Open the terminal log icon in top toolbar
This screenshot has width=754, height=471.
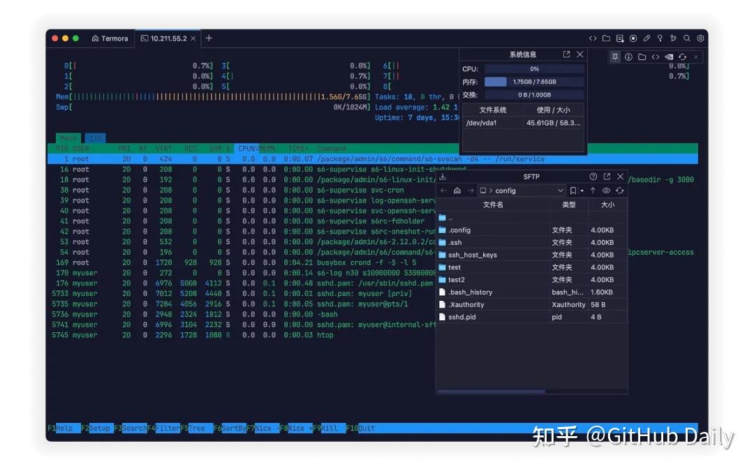pos(620,38)
